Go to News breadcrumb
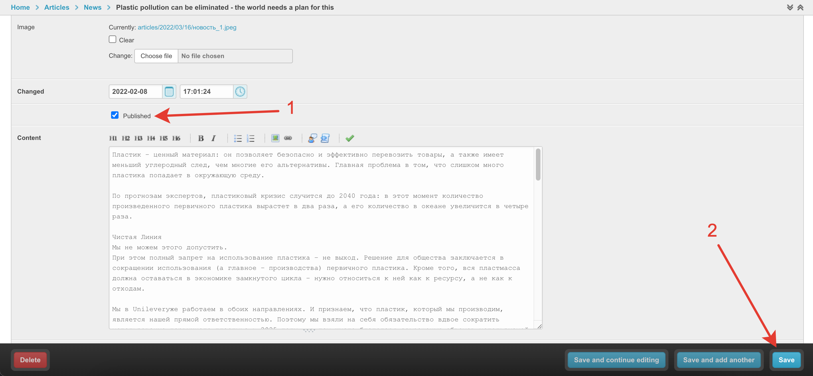The height and width of the screenshot is (376, 813). [92, 7]
